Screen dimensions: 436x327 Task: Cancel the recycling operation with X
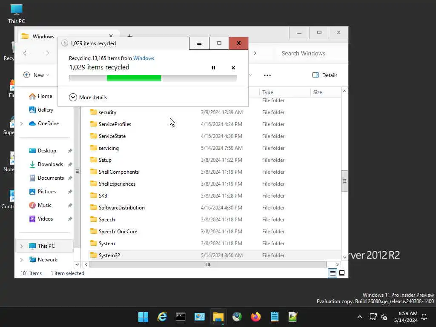click(x=233, y=68)
